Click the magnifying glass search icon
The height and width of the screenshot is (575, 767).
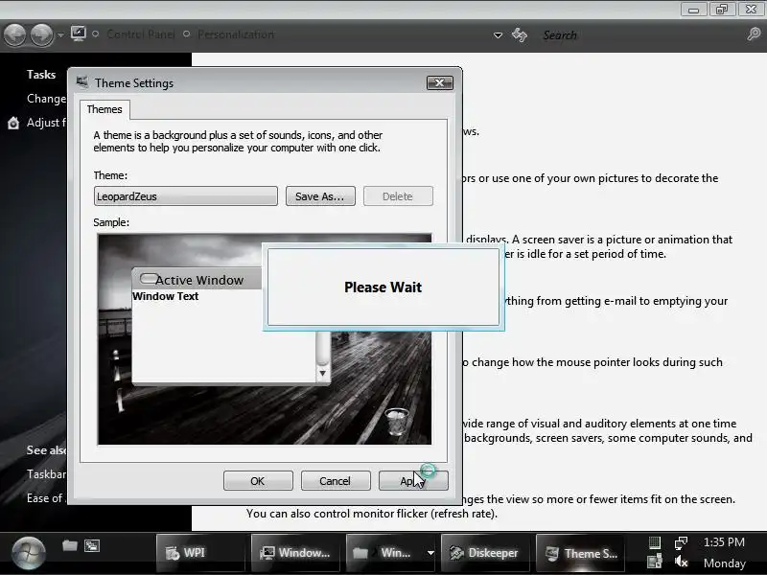(x=754, y=34)
